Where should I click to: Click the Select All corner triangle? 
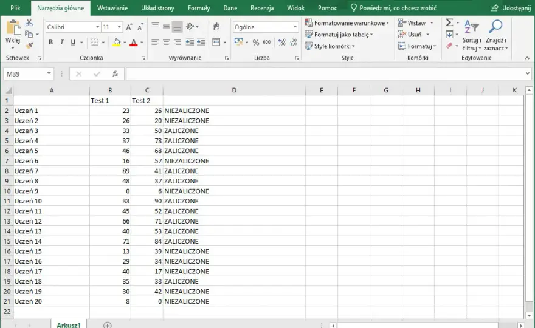pyautogui.click(x=8, y=91)
